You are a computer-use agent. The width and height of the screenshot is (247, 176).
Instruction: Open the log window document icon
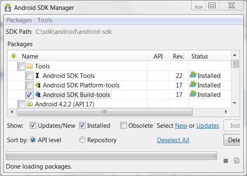tap(237, 161)
